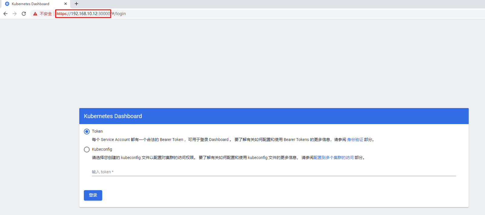Switch to the Kubernetes Dashboard tab

tap(35, 4)
